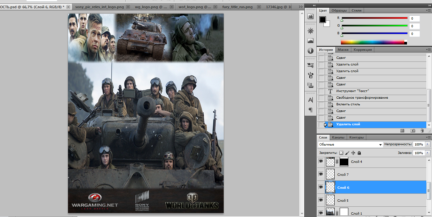The height and width of the screenshot is (217, 432).
Task: Open the Цвет panel options menu icon
Action: 428,10
